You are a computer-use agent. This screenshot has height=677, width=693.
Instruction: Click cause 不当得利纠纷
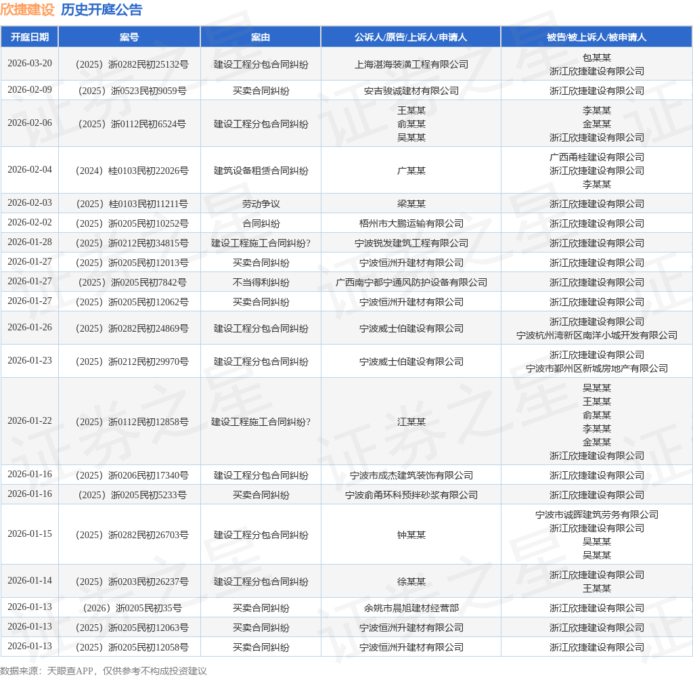click(261, 282)
